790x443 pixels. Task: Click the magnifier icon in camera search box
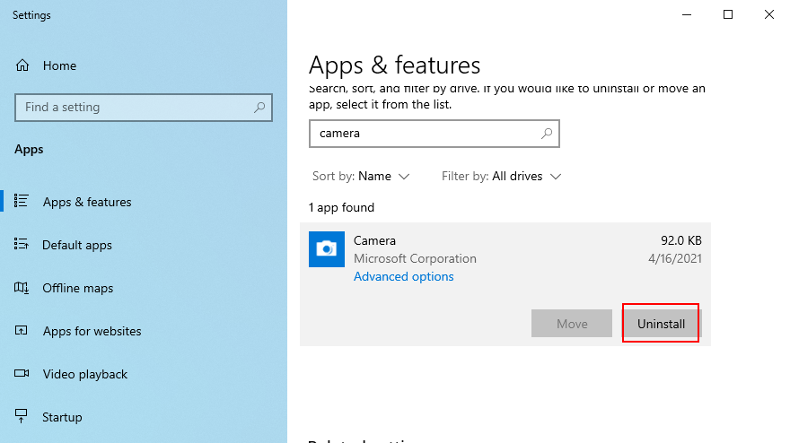pos(547,134)
